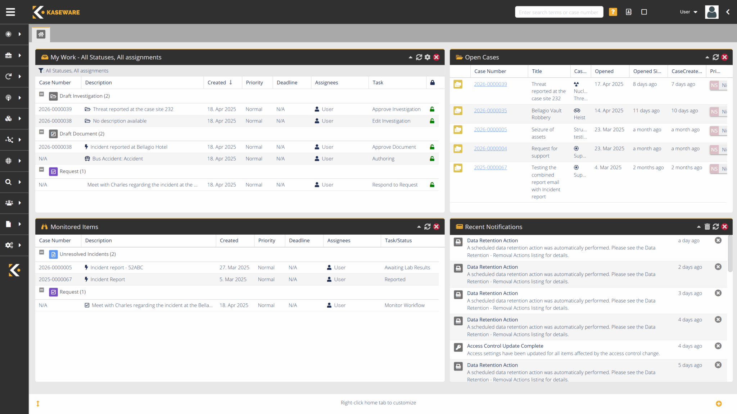Open case 2026-0000035 Bellagio Vault Robbery
737x414 pixels.
point(490,110)
